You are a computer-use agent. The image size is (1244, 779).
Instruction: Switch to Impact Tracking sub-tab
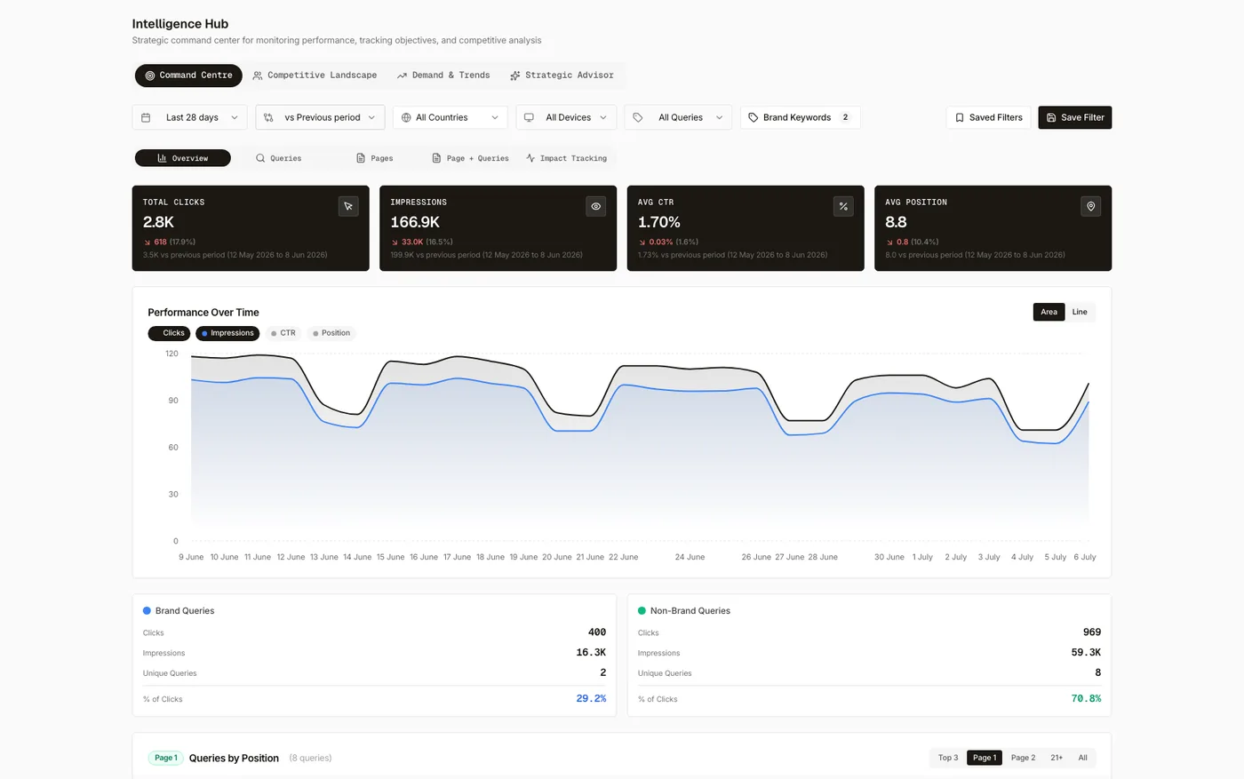coord(566,158)
